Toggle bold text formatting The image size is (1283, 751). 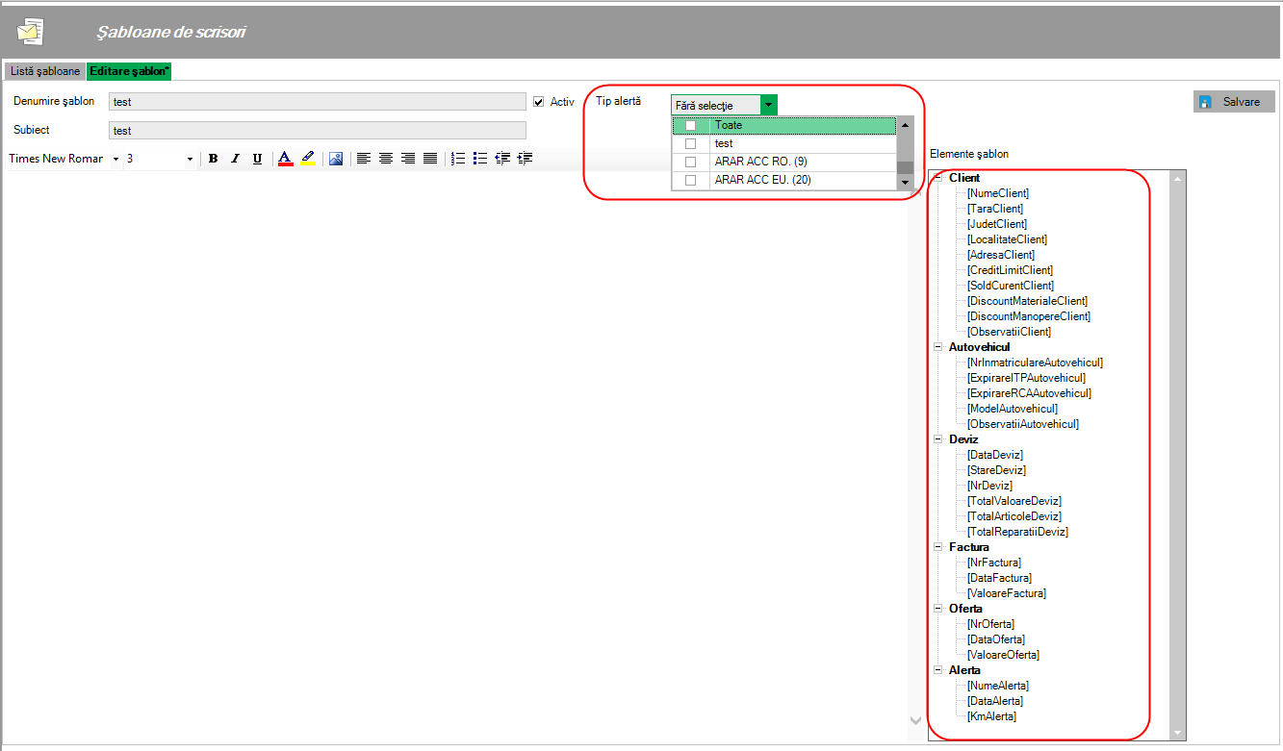click(x=214, y=159)
